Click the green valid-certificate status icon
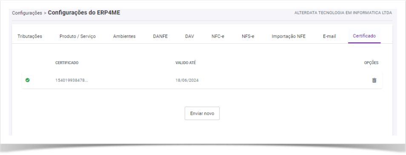Viewport: 406px width, 155px height. click(27, 80)
